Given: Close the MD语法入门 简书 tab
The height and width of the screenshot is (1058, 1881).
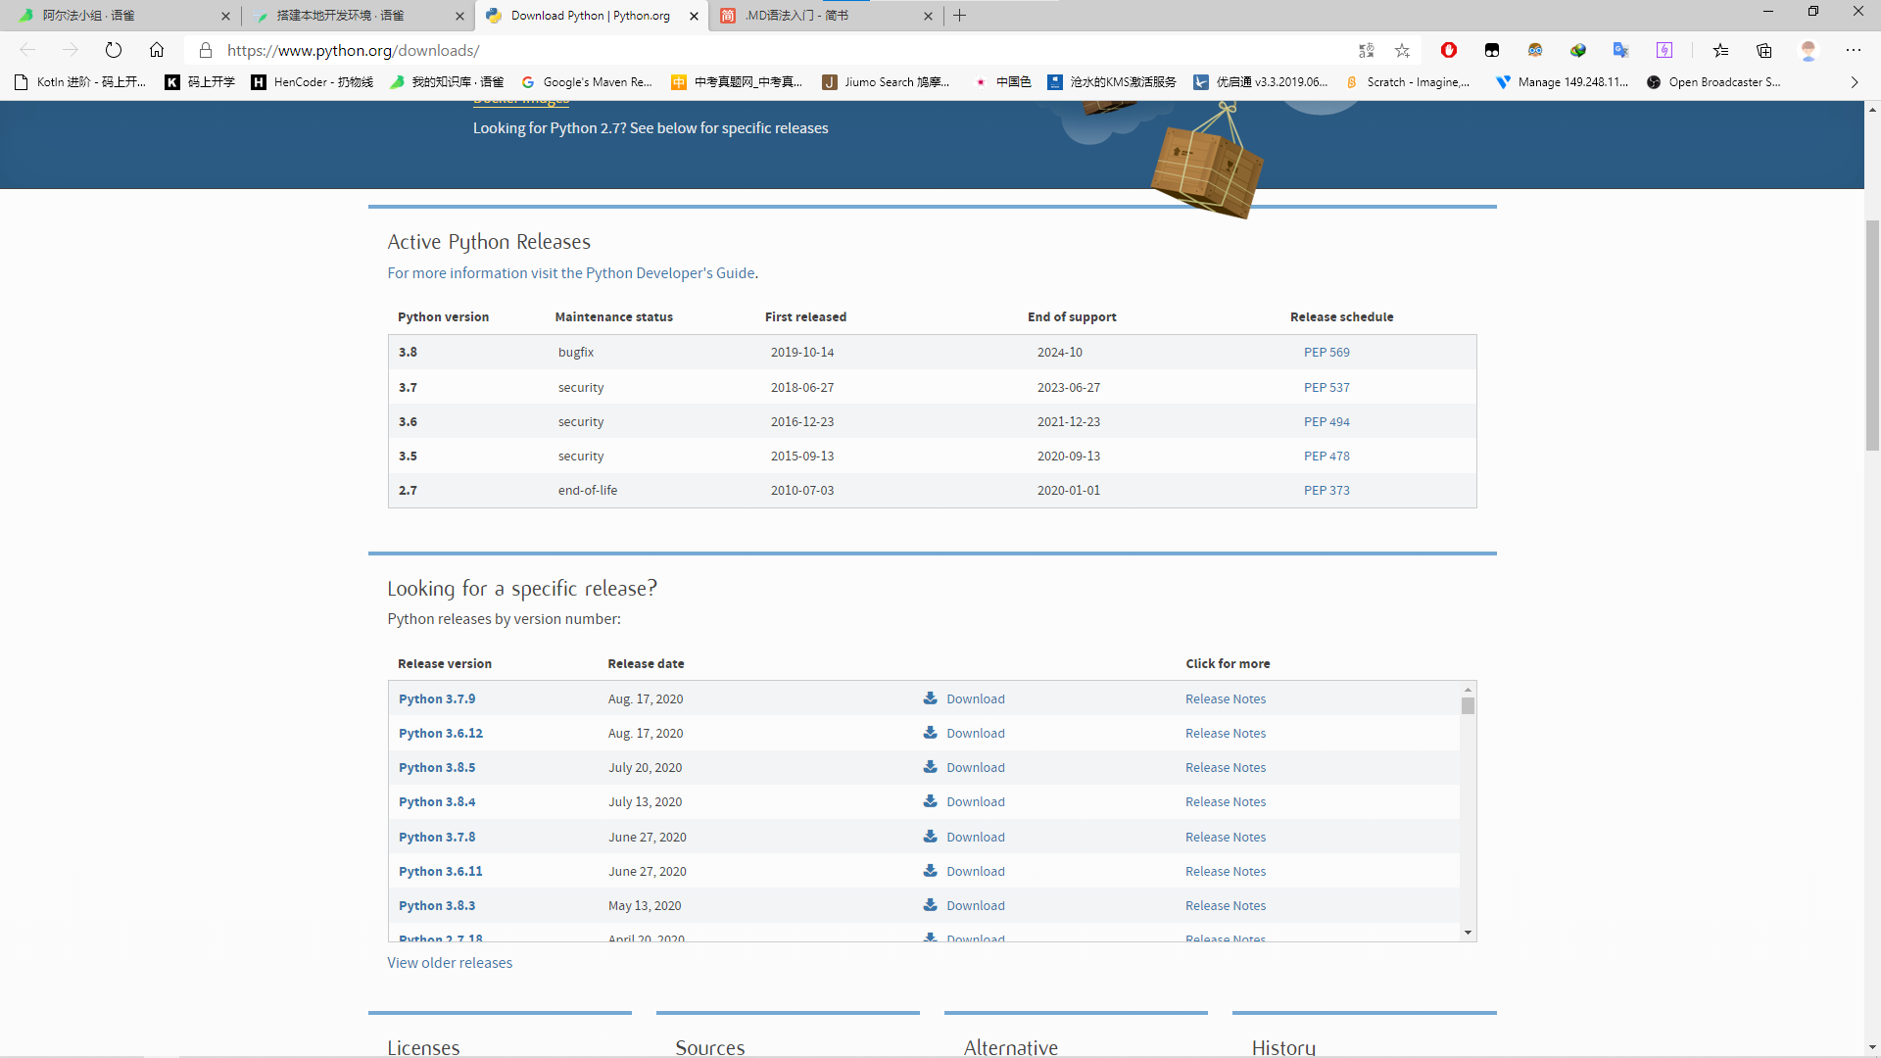Looking at the screenshot, I should (928, 16).
